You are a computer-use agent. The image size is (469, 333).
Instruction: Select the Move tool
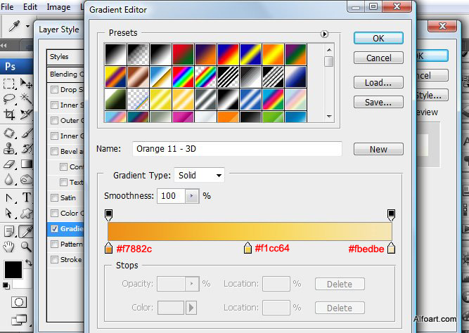[x=27, y=82]
